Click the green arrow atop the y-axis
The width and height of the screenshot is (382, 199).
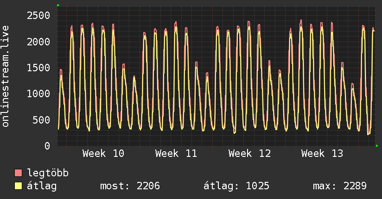click(x=58, y=5)
